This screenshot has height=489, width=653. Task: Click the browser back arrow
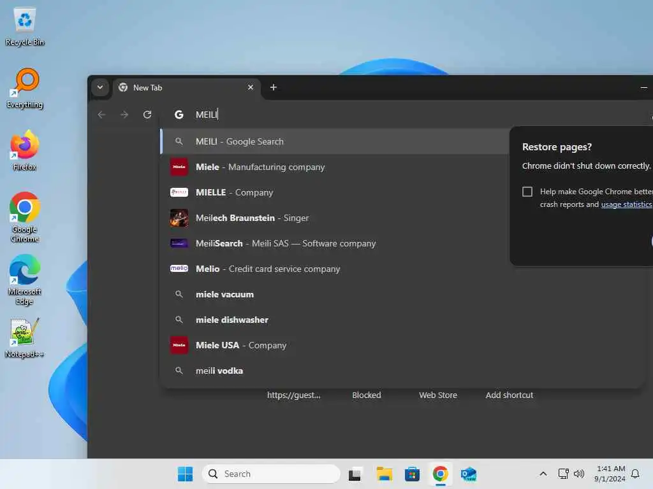tap(101, 115)
